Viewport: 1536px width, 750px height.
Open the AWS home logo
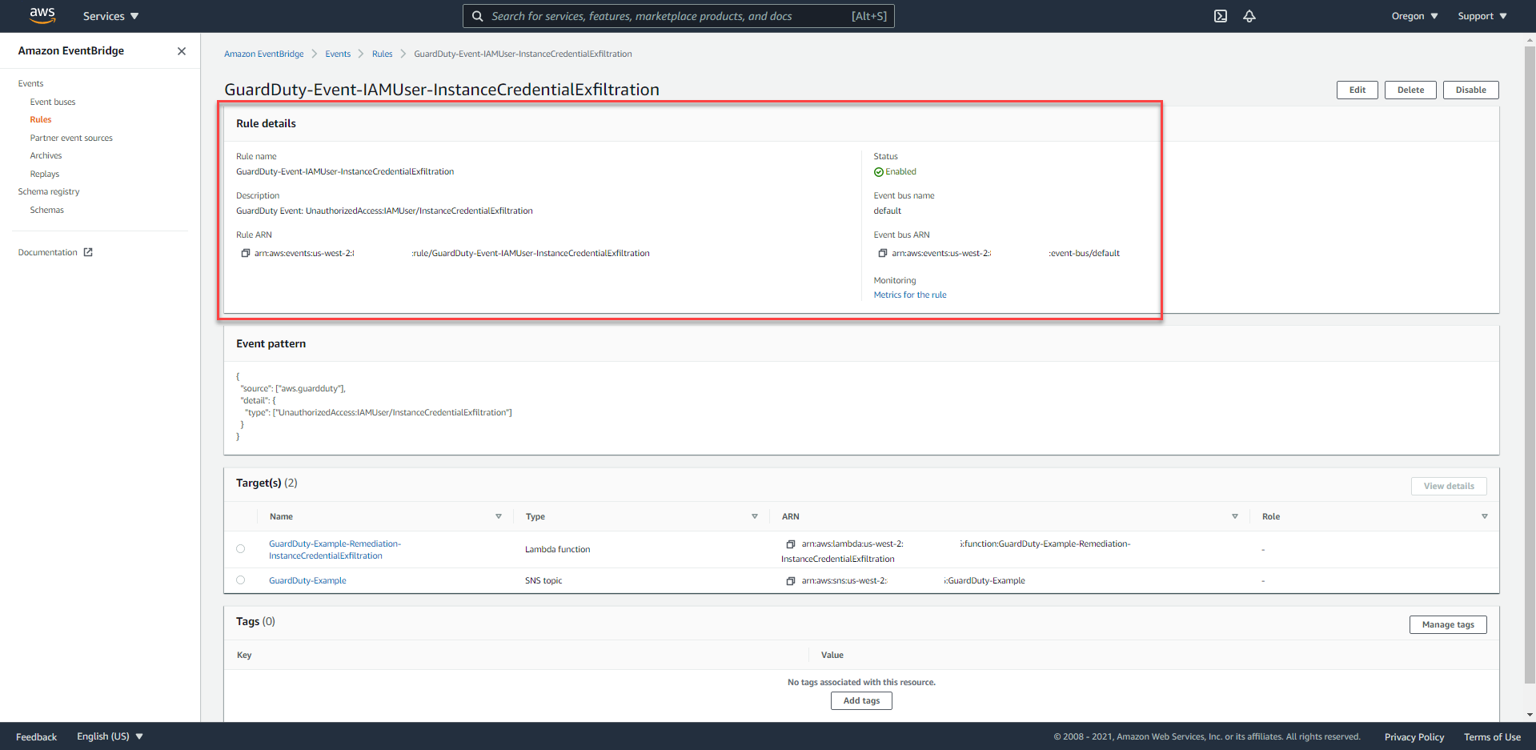point(42,15)
